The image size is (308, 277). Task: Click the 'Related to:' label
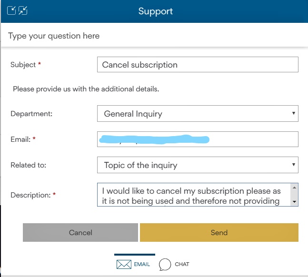[28, 165]
